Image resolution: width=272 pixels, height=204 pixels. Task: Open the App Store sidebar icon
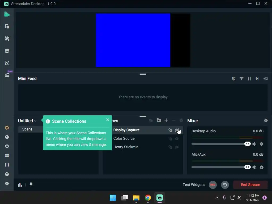click(7, 51)
